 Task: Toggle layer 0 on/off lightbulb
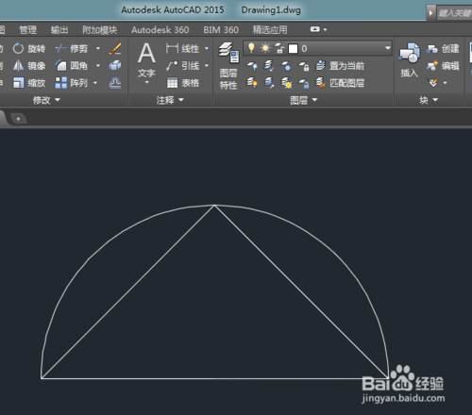pos(251,48)
